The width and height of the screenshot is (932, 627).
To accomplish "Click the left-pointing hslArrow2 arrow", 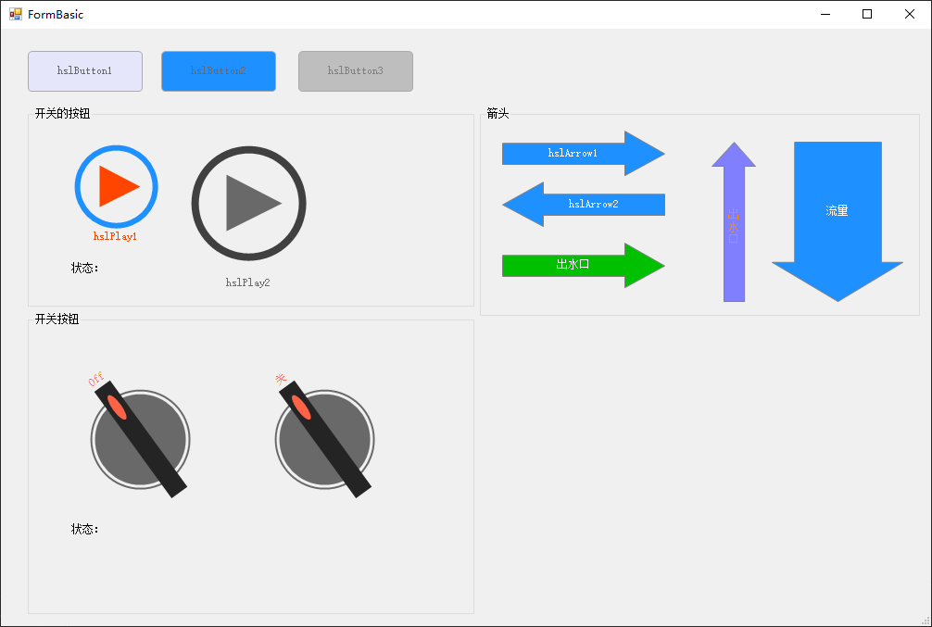I will [x=584, y=204].
